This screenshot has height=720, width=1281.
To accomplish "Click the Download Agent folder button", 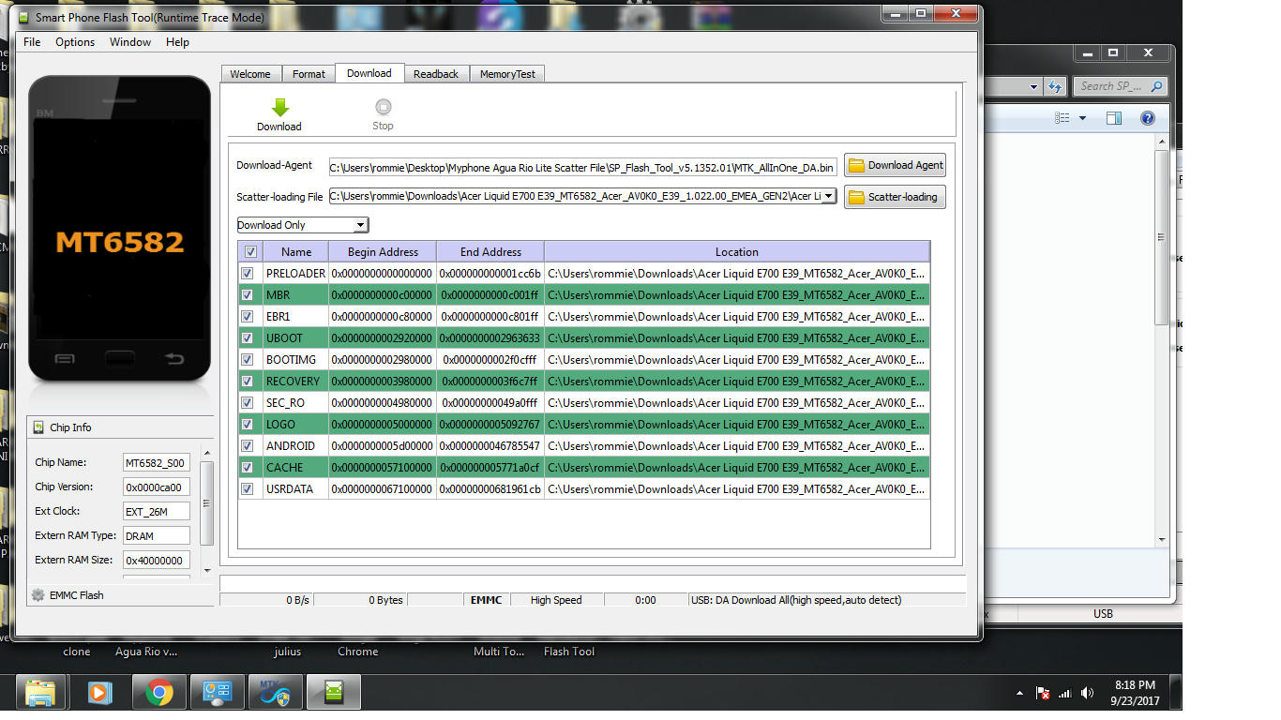I will [x=895, y=166].
